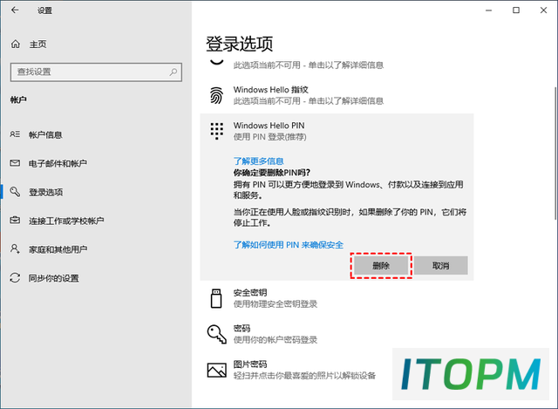Click the Windows Hello PIN keypad icon

217,131
